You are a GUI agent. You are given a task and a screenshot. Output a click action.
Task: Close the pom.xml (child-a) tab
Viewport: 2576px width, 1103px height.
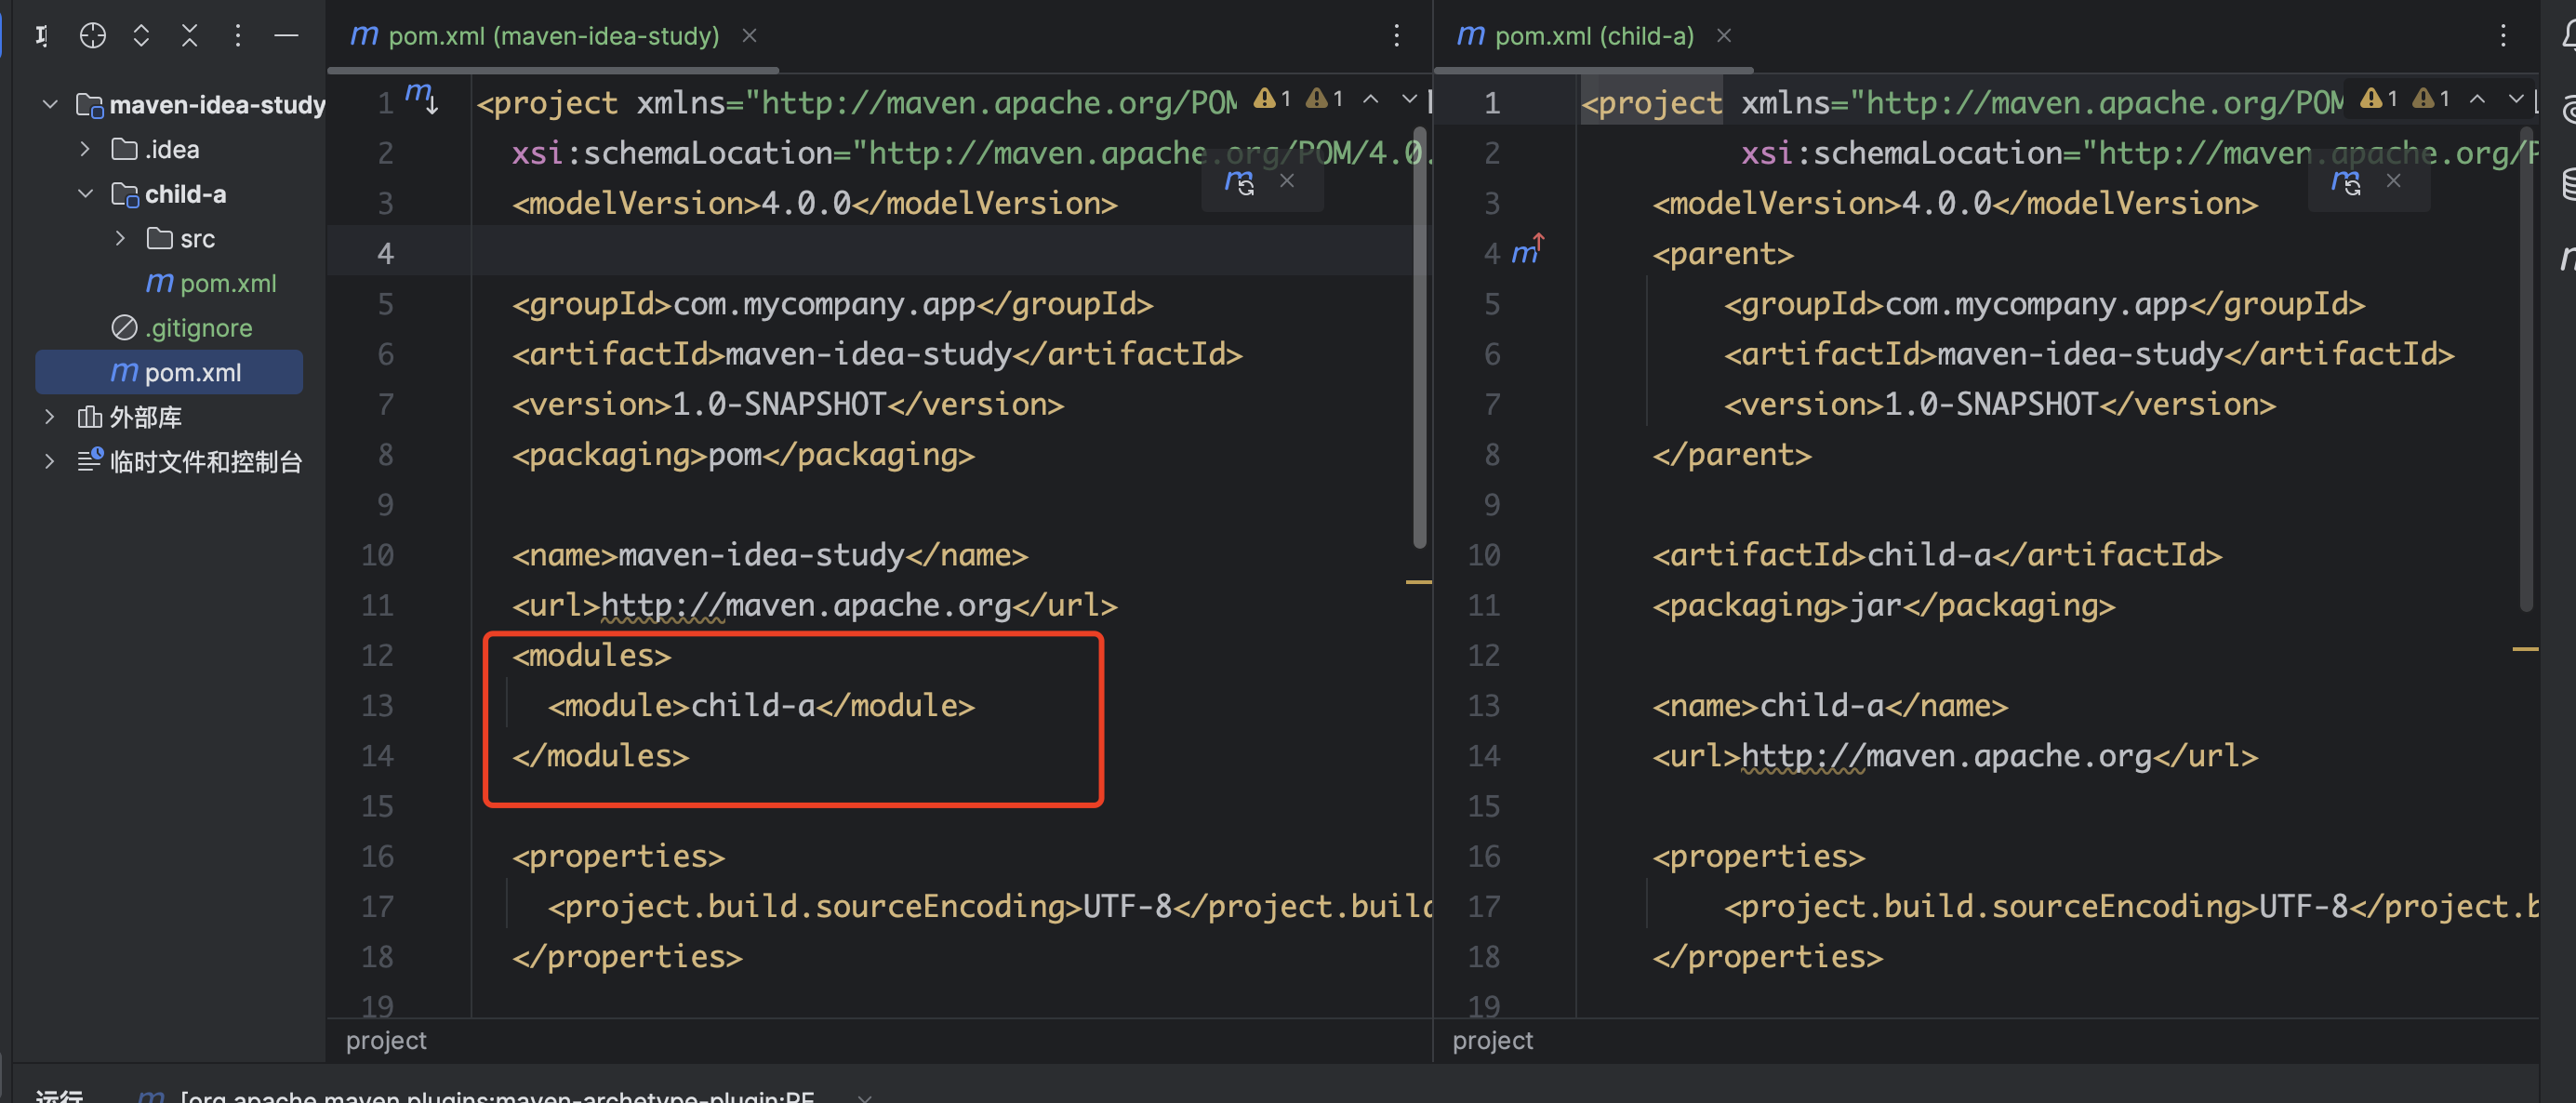pos(1724,36)
